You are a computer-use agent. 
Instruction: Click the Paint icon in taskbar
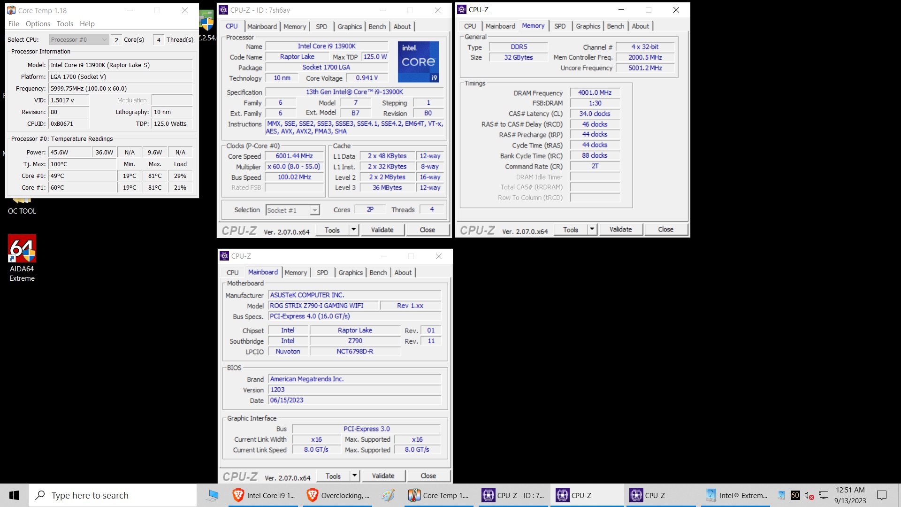click(x=388, y=495)
